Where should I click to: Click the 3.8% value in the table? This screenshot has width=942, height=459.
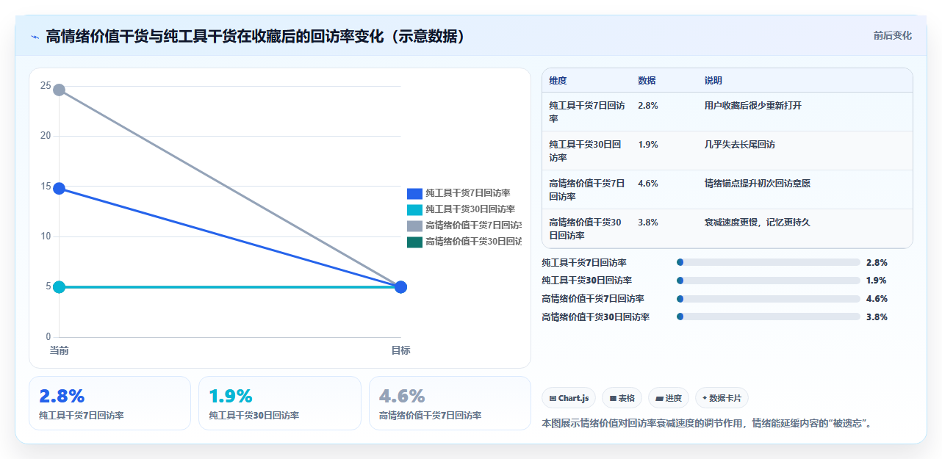tap(648, 222)
